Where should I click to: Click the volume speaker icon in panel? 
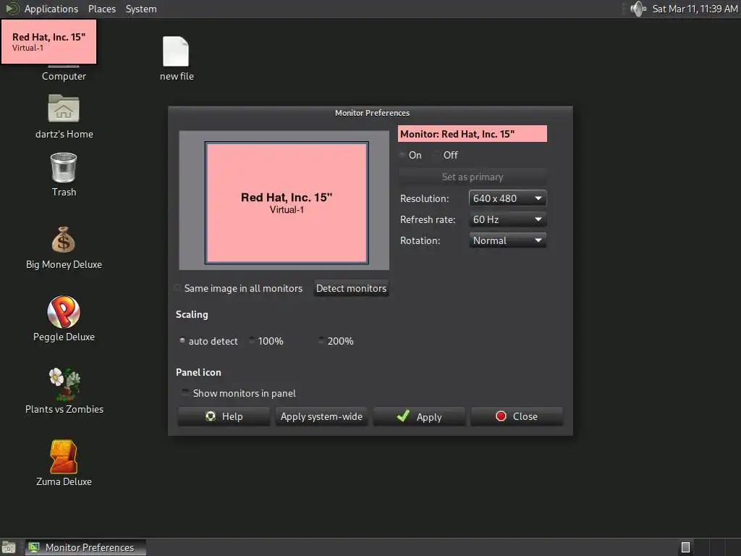[x=638, y=9]
